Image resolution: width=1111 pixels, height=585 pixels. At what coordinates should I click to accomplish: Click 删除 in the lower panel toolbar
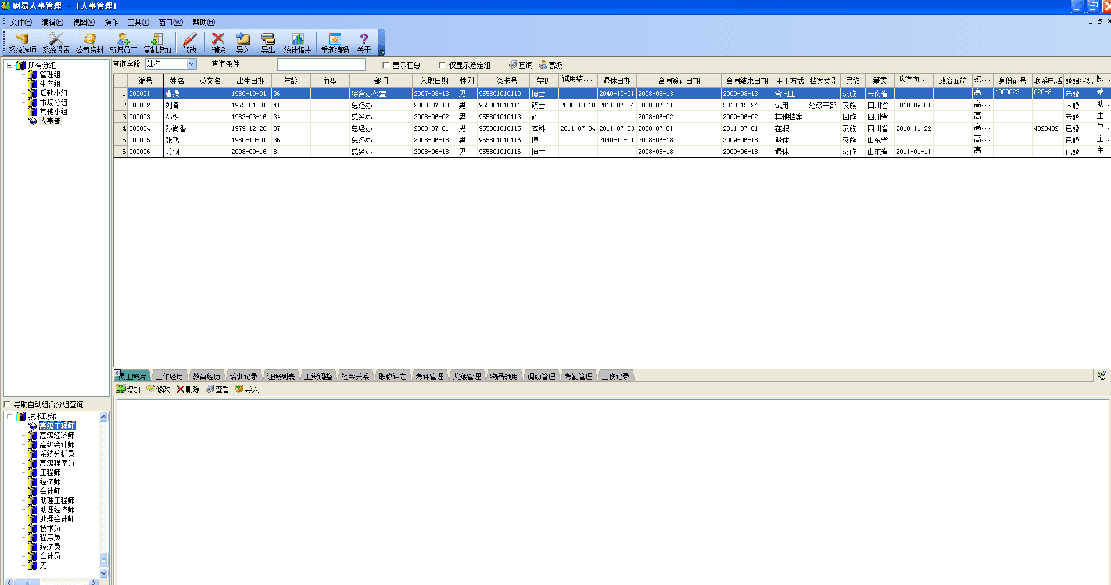pyautogui.click(x=188, y=389)
